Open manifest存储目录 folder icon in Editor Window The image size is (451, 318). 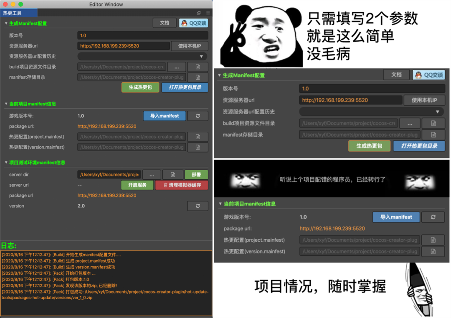pos(198,77)
